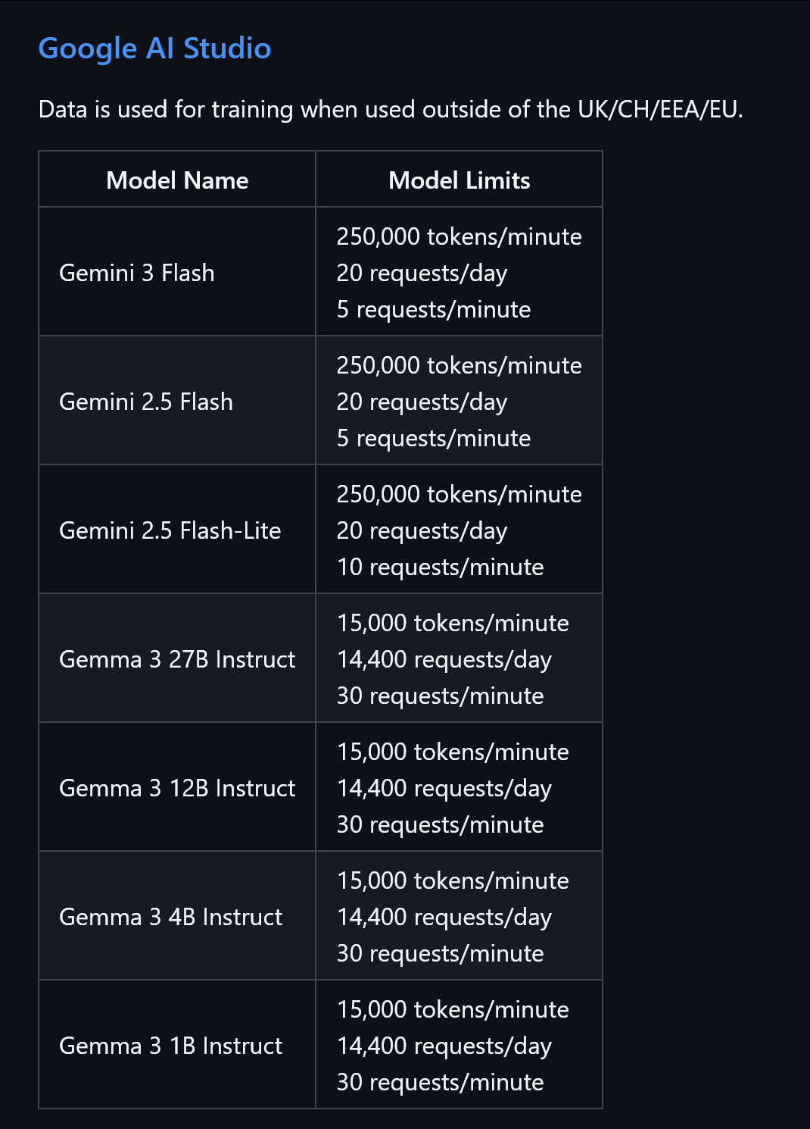The image size is (810, 1129).
Task: Click 30 requests/minute in the Gemma 4B row
Action: point(440,953)
